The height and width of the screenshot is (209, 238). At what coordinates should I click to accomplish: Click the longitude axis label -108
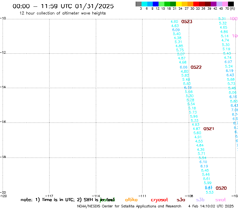pos(189,196)
